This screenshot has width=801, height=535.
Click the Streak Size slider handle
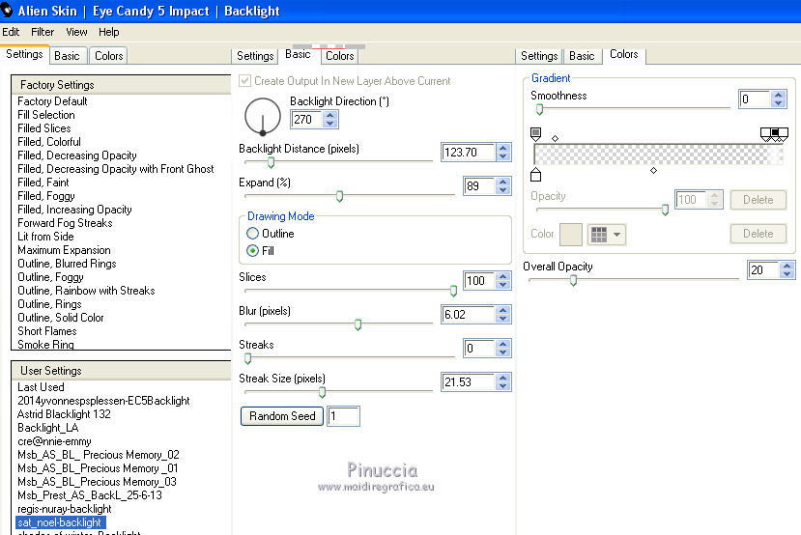(322, 392)
